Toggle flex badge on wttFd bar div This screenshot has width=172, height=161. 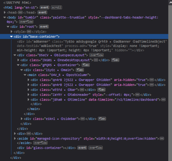[x=102, y=90]
